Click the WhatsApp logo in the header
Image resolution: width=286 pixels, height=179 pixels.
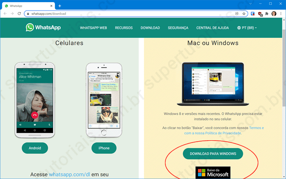tap(43, 28)
